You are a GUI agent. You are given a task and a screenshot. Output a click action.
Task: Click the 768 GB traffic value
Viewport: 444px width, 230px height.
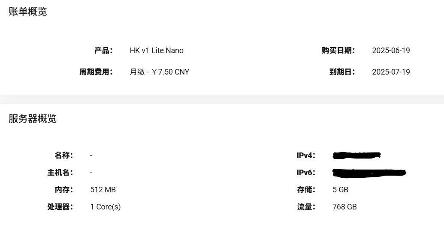point(344,207)
